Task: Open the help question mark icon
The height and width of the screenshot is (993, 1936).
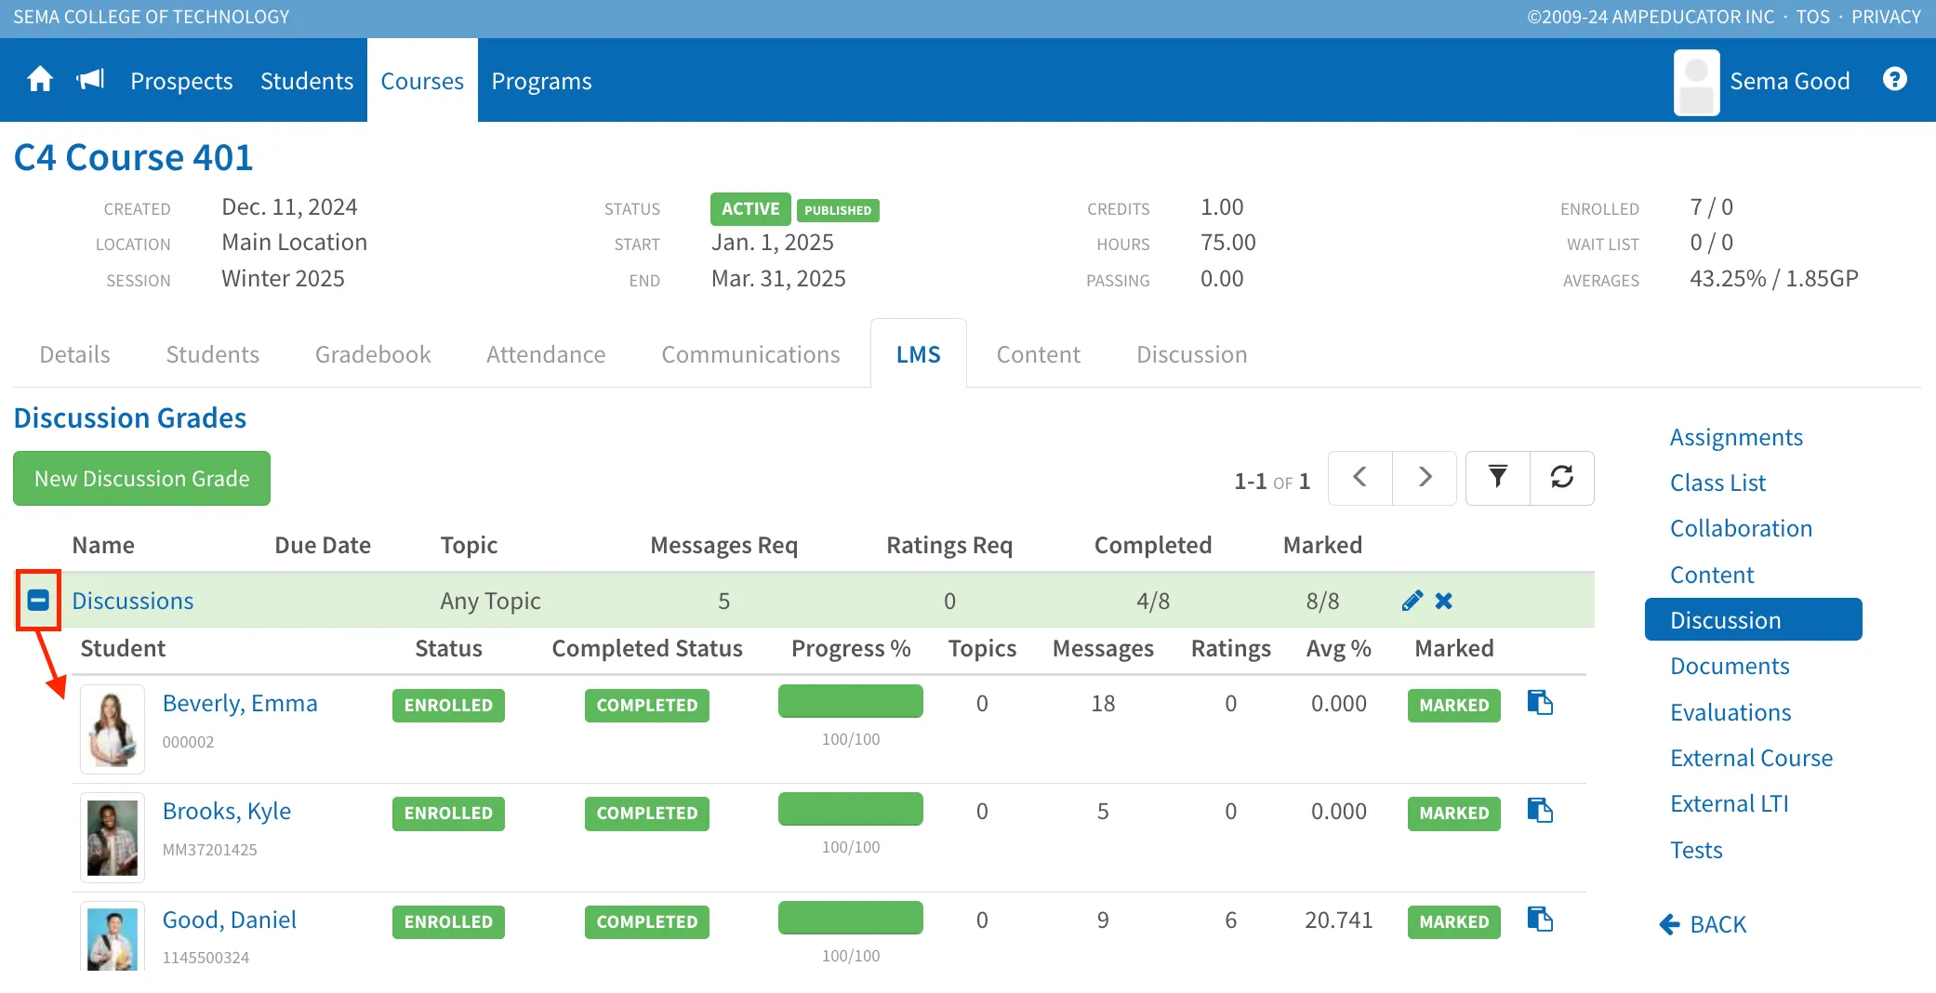Action: point(1894,80)
